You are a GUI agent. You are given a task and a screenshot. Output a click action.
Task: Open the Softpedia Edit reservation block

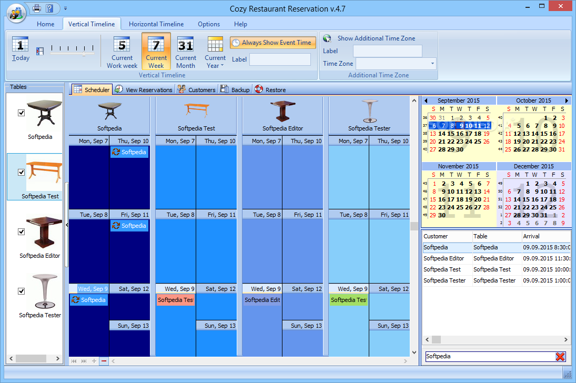(262, 300)
